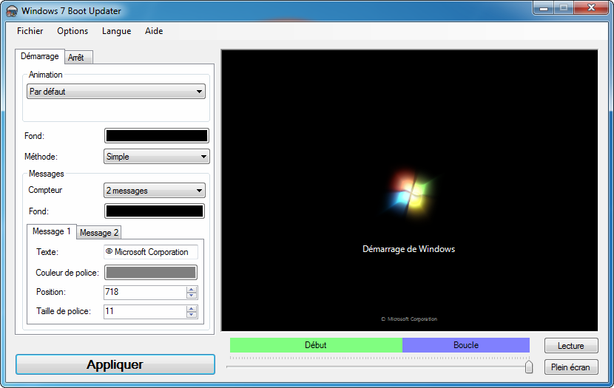Viewport: 614px width, 388px height.
Task: Pick the Couleur de police swatch
Action: point(151,273)
